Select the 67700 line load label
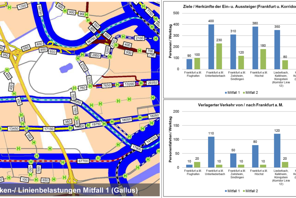296x198 pixels. point(83,161)
